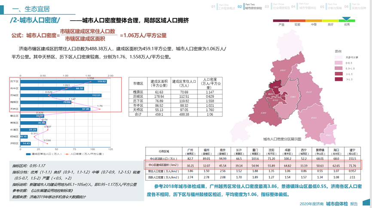Click the orange 人口密度 chart legend marker
The width and height of the screenshot is (372, 208).
(x=67, y=154)
